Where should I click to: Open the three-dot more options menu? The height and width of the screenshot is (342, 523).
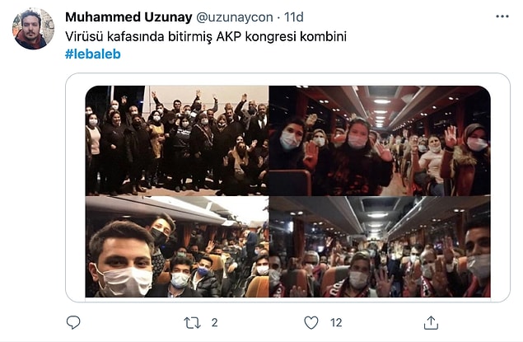pos(502,16)
